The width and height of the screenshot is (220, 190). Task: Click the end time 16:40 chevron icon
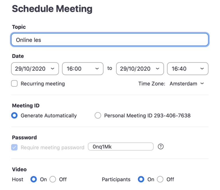(202, 69)
